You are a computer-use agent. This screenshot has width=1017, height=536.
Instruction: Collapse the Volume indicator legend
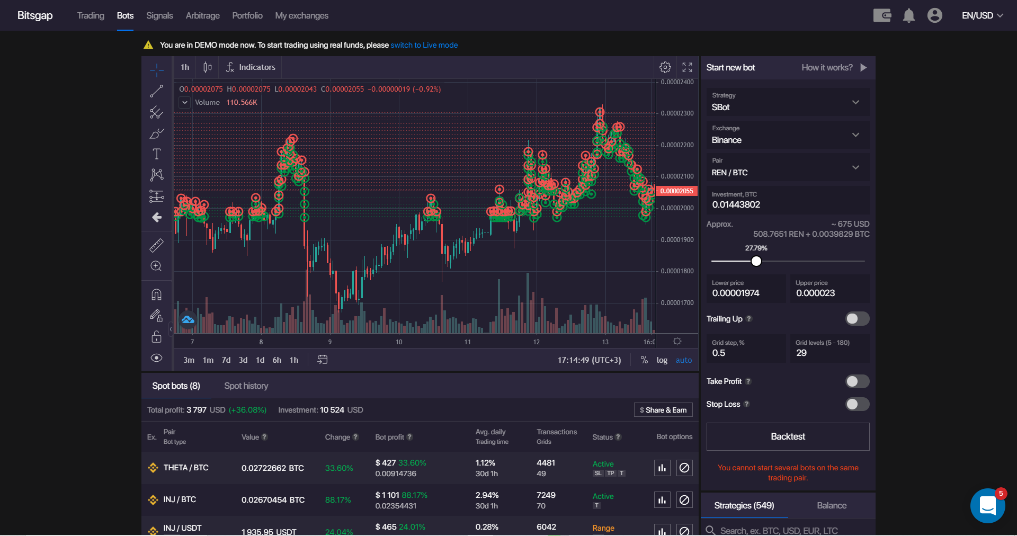coord(185,102)
